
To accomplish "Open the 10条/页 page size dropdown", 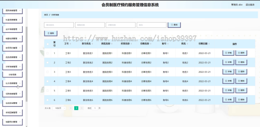I will click(59, 108).
